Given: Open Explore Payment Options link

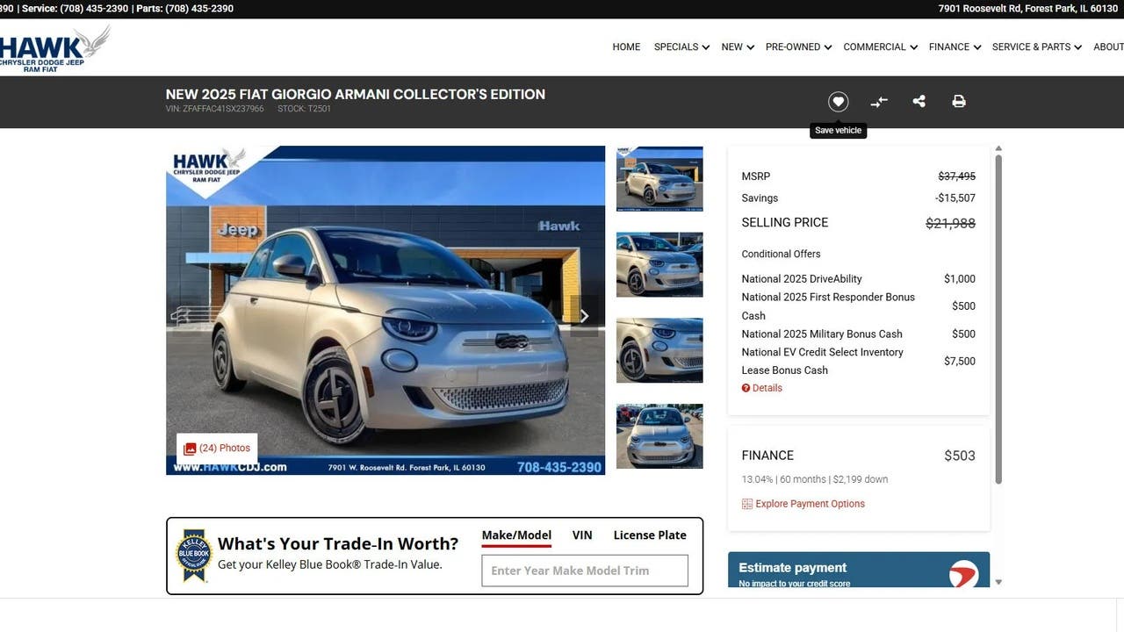Looking at the screenshot, I should coord(810,504).
